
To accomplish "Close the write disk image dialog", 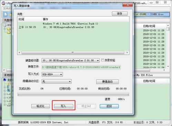I will coord(128,5).
